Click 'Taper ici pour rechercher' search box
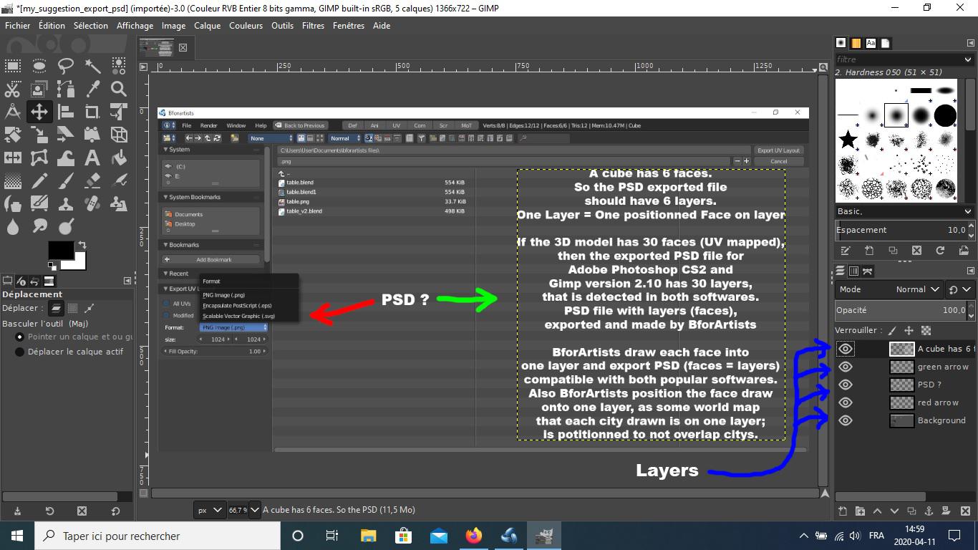 click(158, 536)
